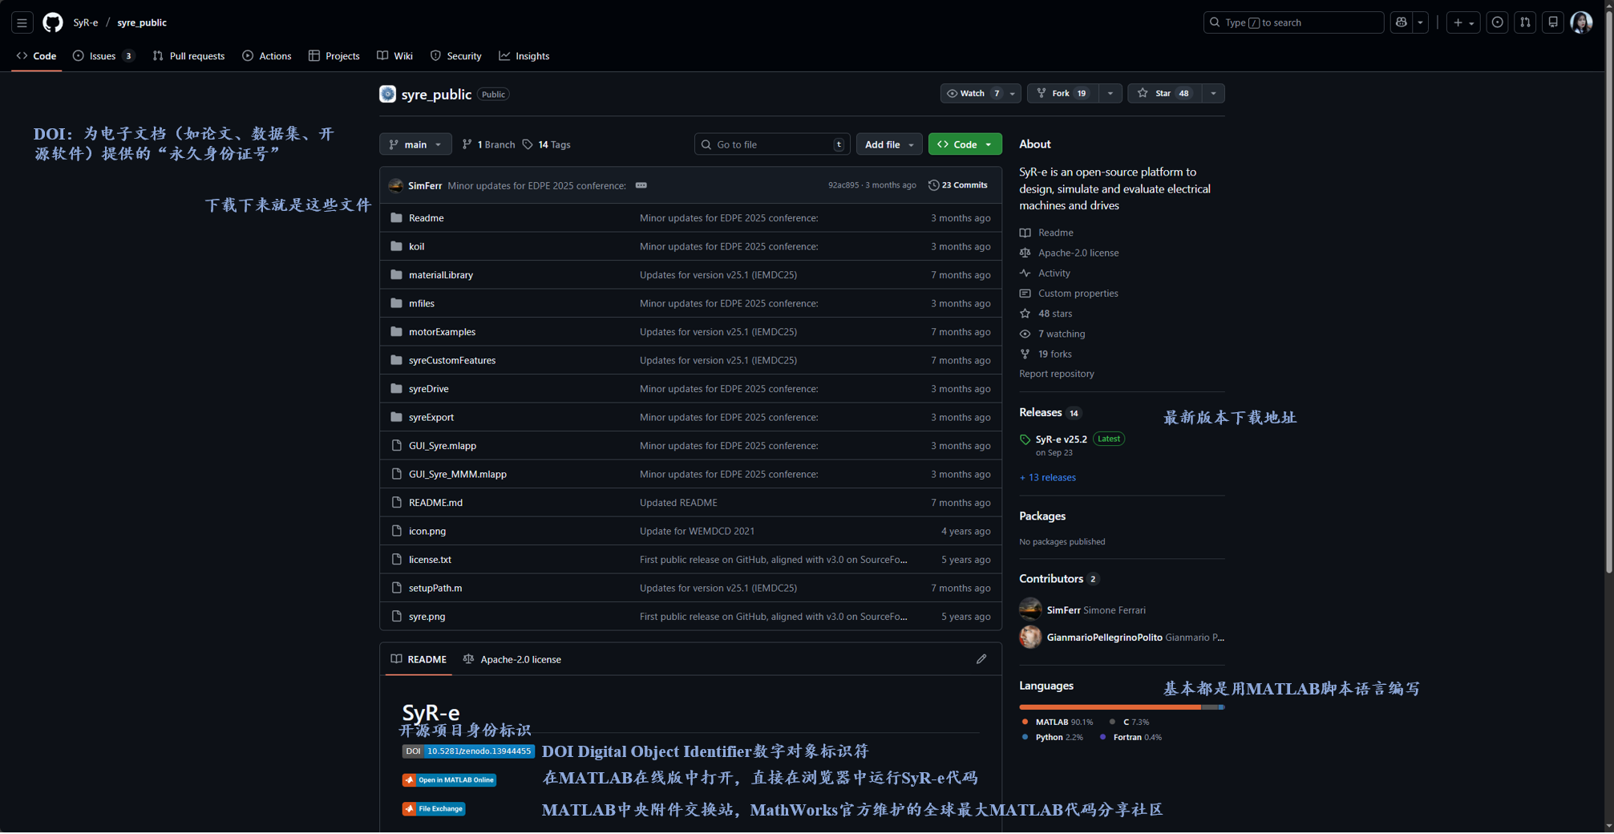Select the README tab in file viewer
The height and width of the screenshot is (834, 1614).
coord(419,659)
